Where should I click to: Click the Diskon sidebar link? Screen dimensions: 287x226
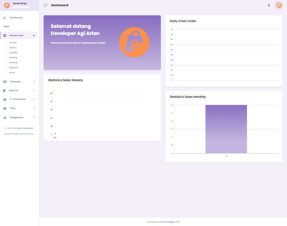click(x=12, y=47)
